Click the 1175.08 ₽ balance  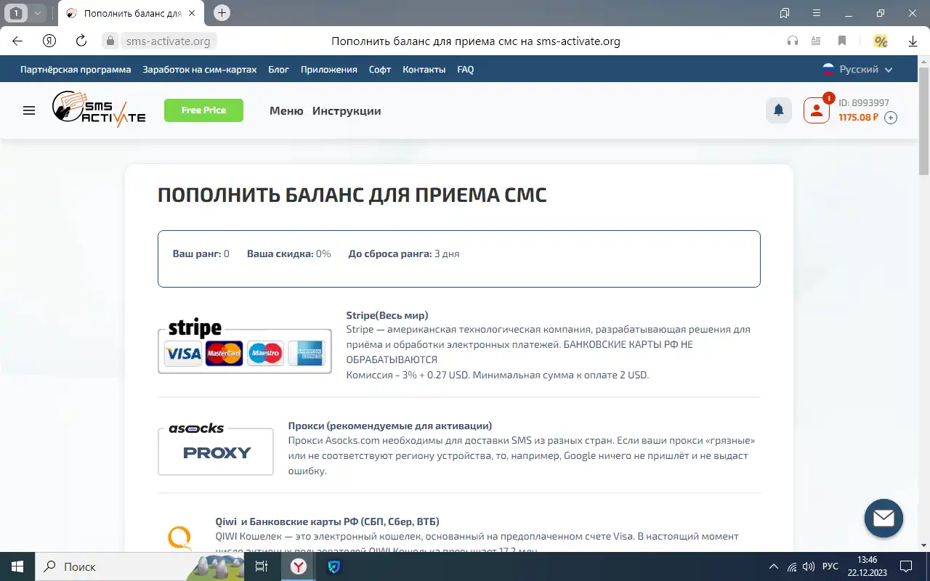859,117
